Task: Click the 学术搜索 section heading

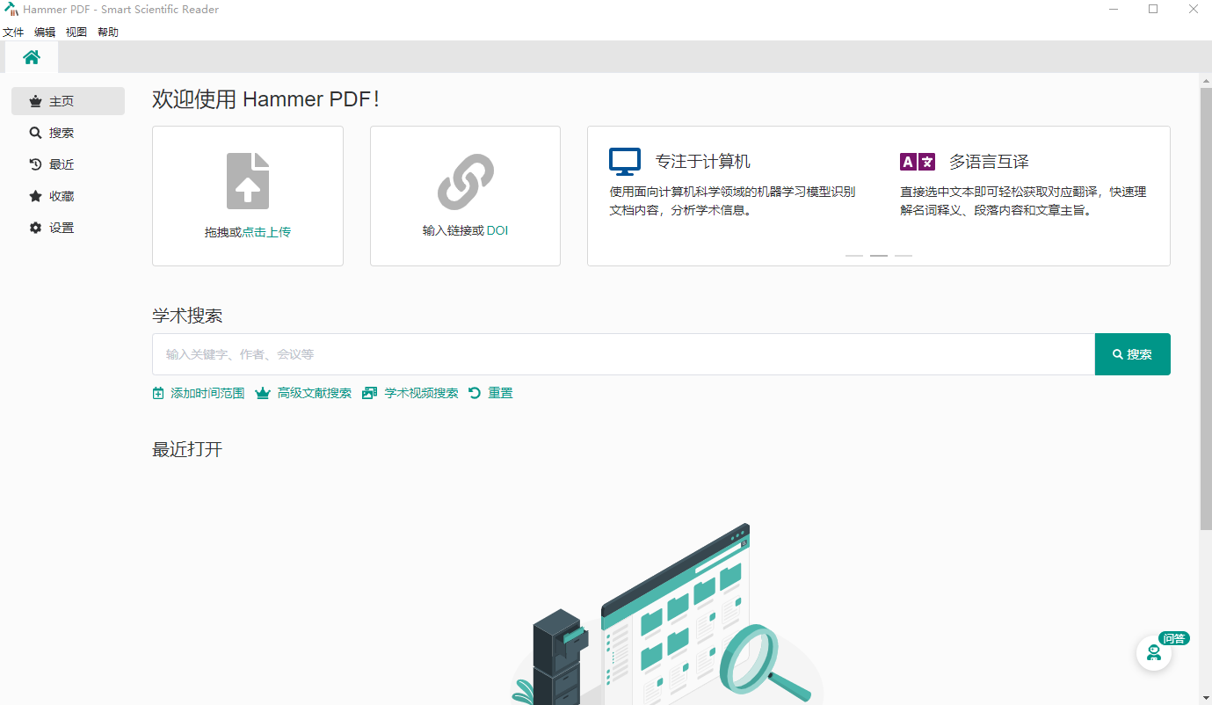Action: 187,316
